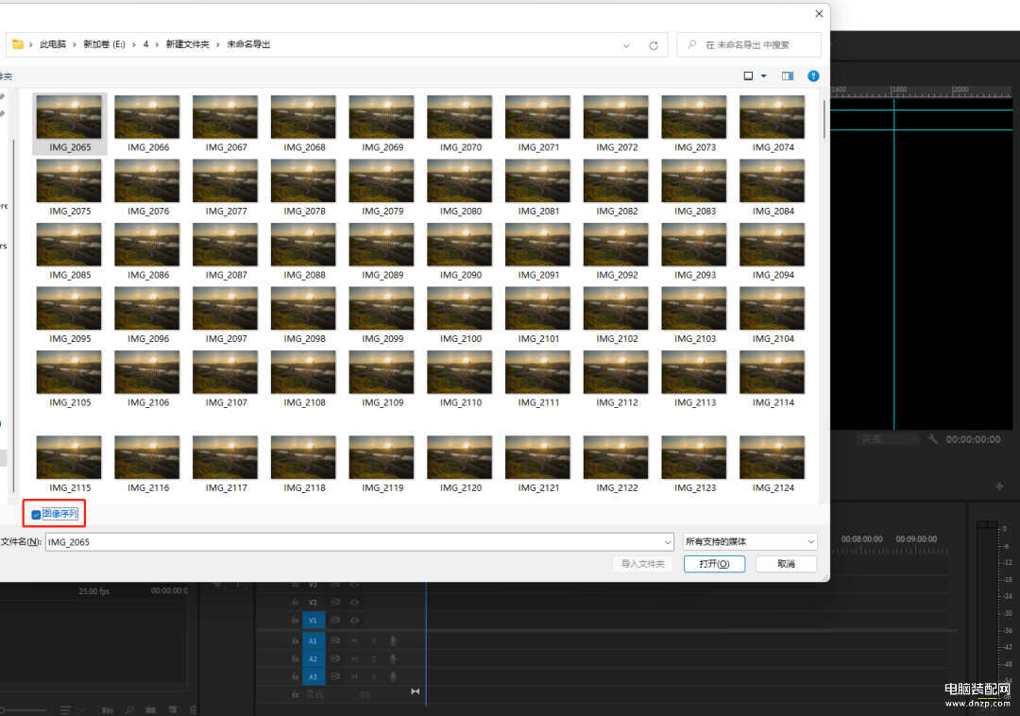This screenshot has height=716, width=1020.
Task: Click the IMG_2106 file name label
Action: coord(148,402)
